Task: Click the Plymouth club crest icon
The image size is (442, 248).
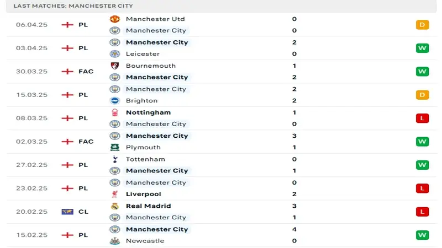Action: [115, 147]
